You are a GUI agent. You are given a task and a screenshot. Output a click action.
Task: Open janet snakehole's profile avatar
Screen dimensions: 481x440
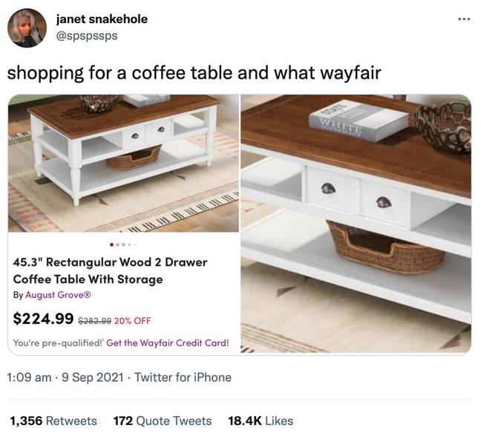point(27,28)
